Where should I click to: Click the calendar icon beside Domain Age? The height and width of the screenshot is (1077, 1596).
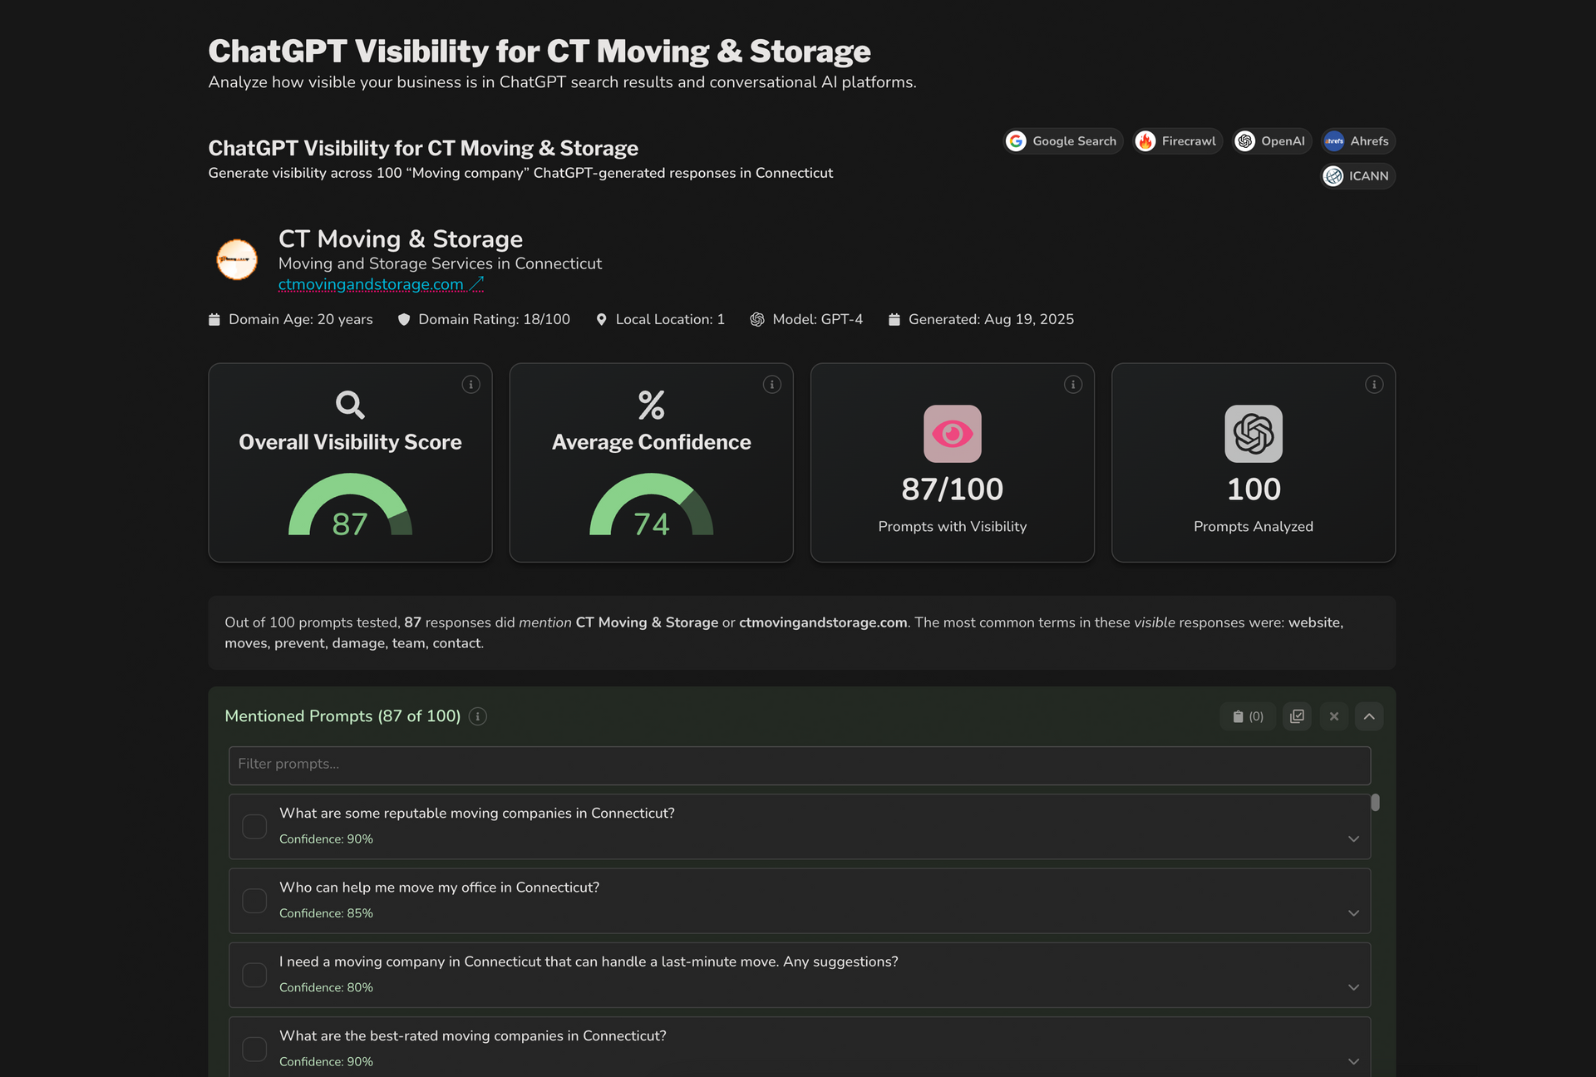coord(214,319)
